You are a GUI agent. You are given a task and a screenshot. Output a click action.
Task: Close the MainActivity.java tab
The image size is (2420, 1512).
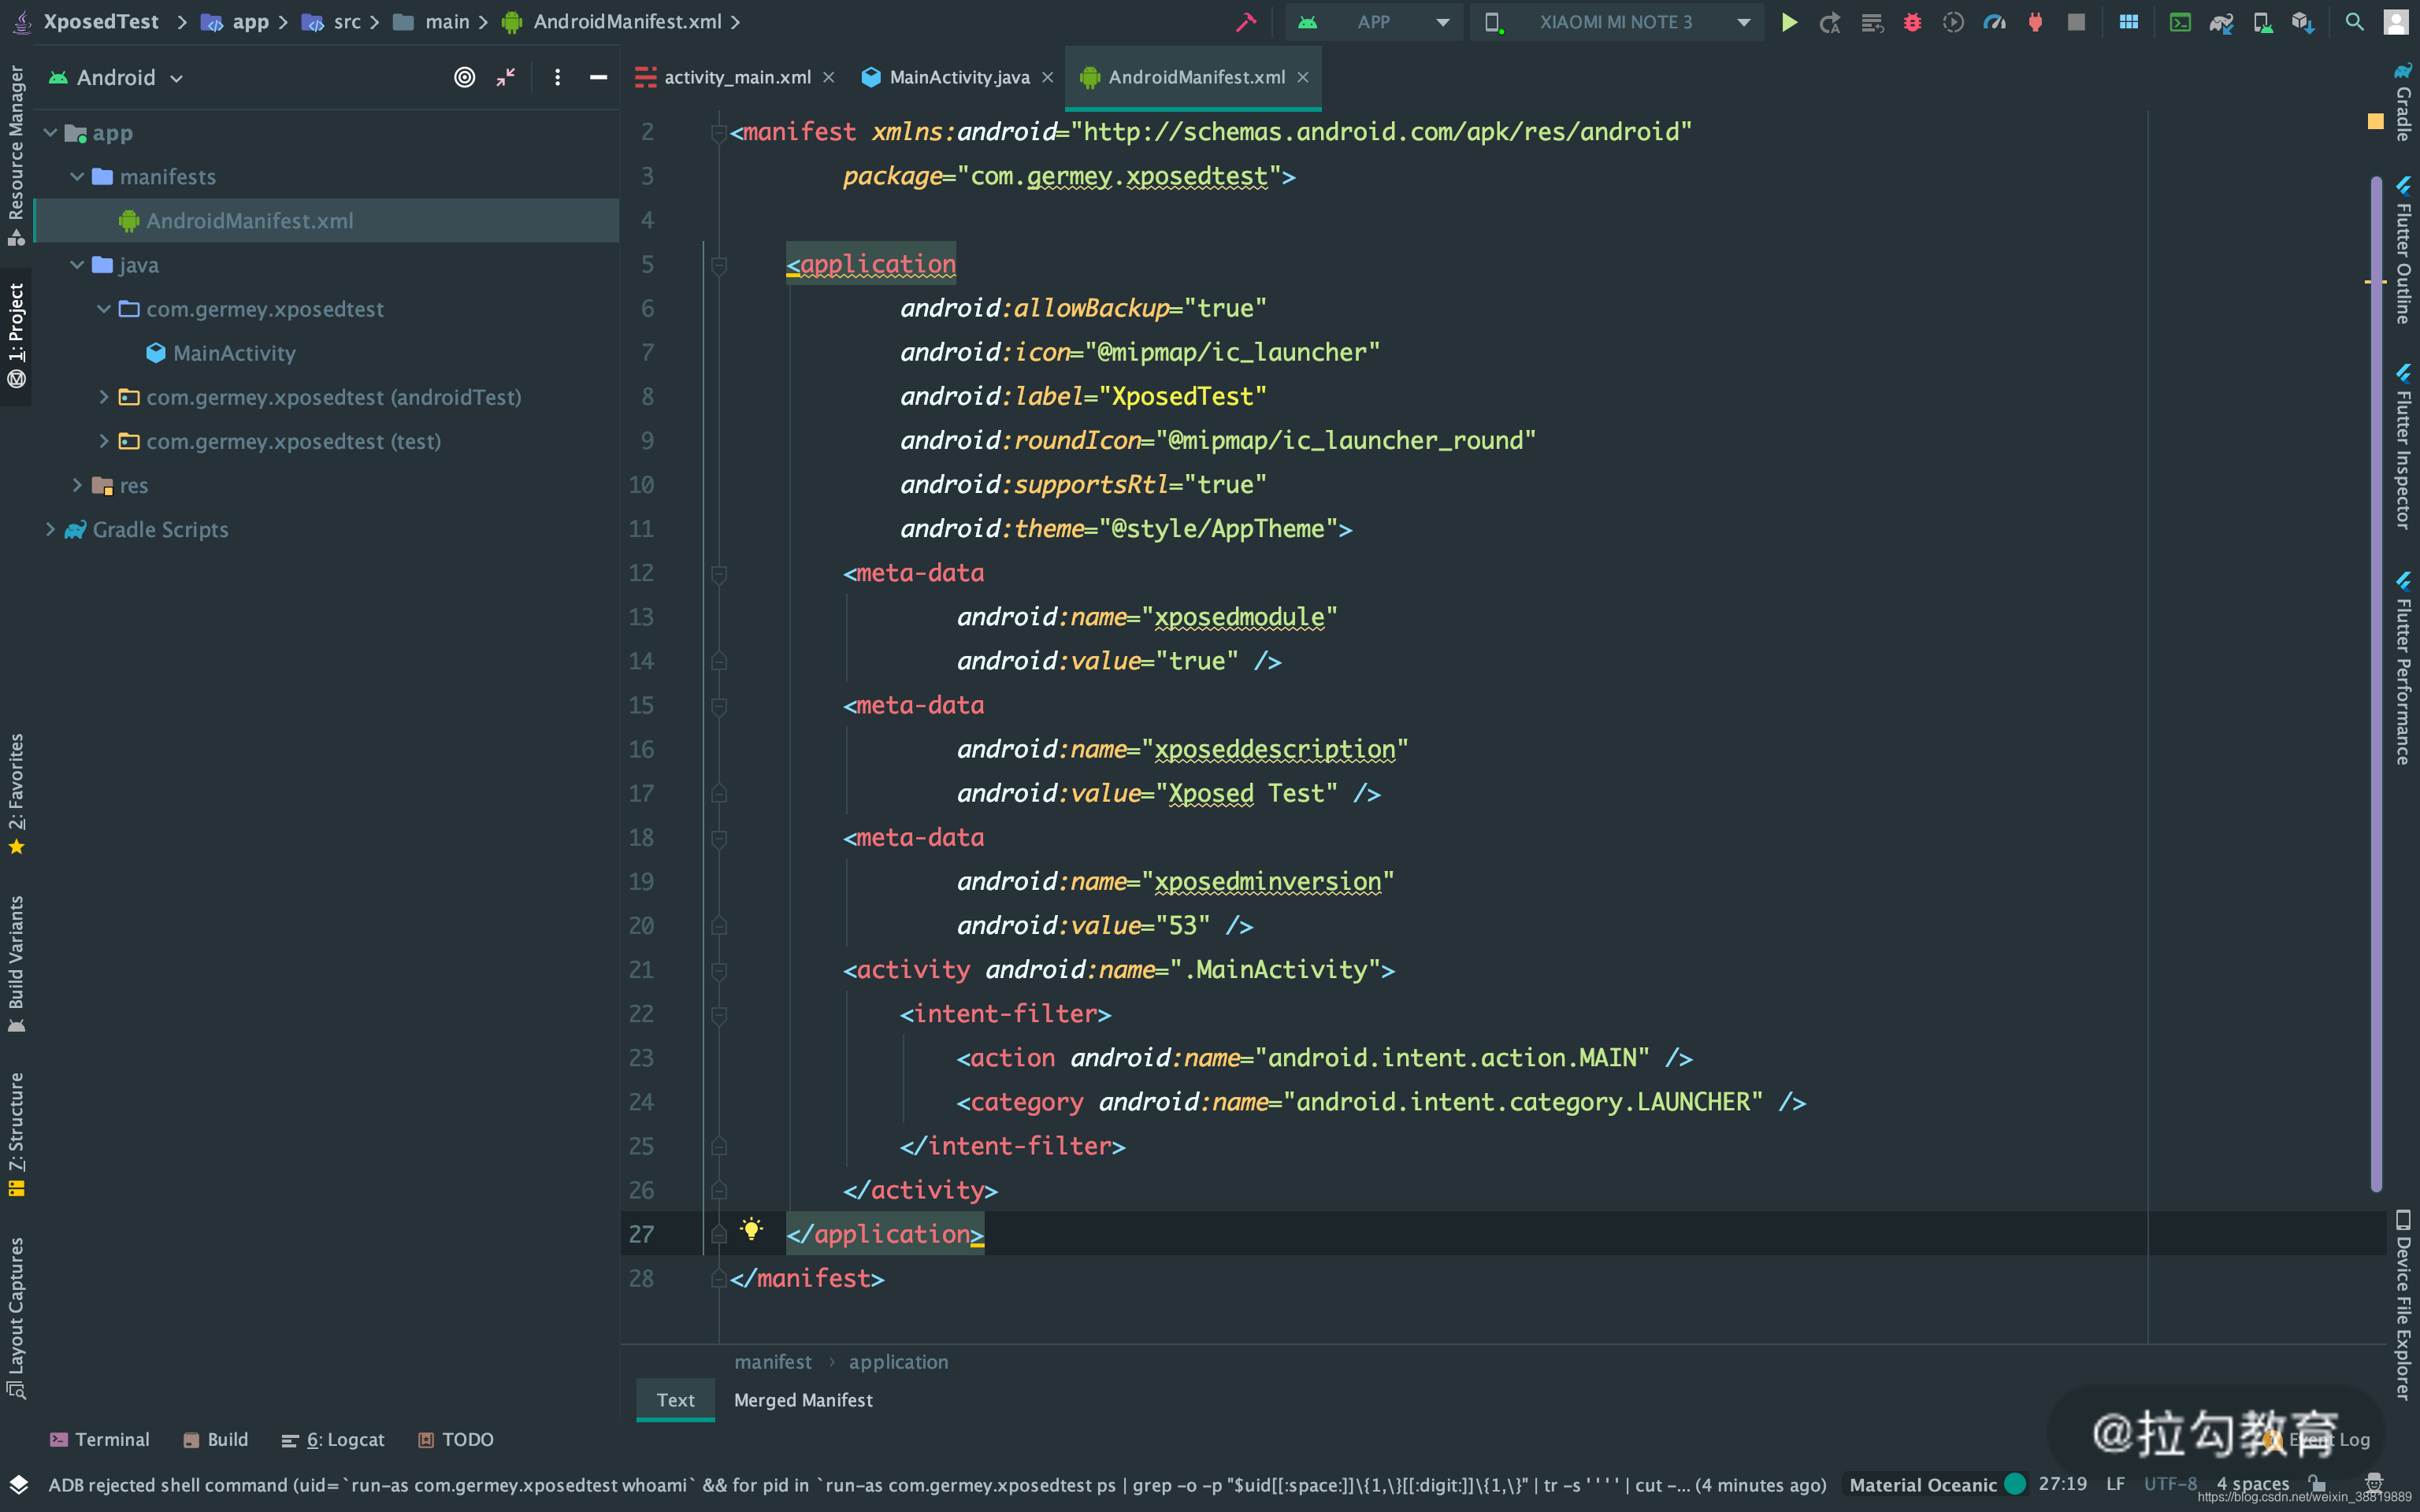1047,77
